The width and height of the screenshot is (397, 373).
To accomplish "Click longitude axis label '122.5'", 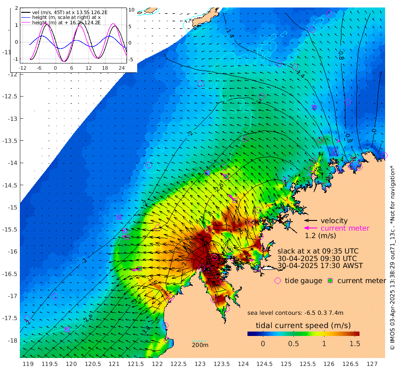I will [179, 364].
